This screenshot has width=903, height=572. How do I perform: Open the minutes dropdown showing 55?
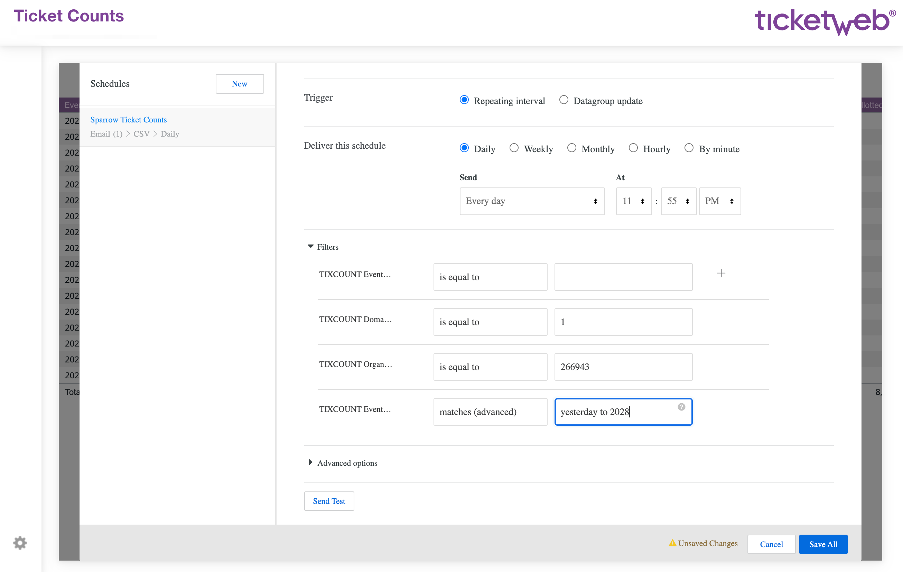click(x=678, y=201)
